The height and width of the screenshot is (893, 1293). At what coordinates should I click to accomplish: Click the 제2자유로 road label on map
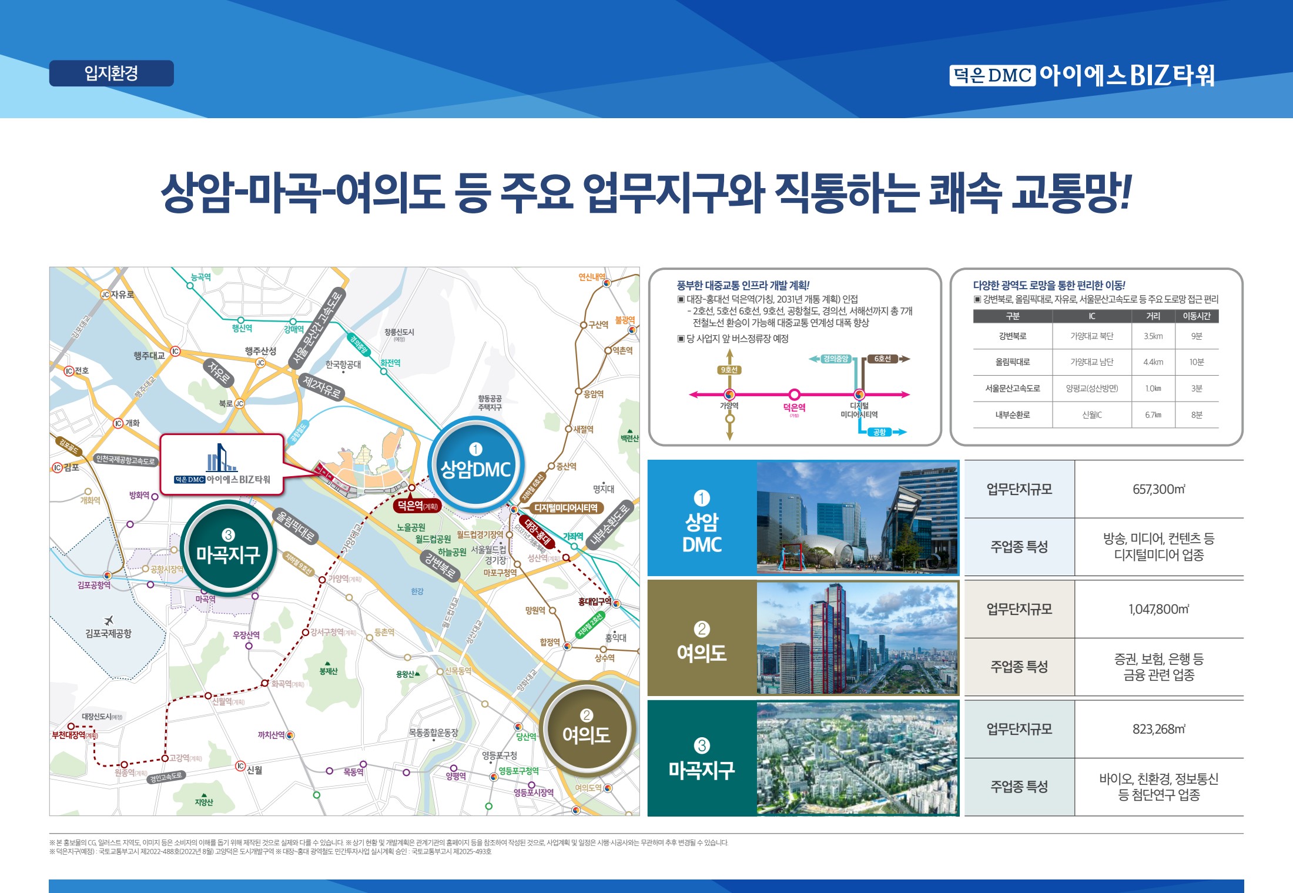[321, 386]
